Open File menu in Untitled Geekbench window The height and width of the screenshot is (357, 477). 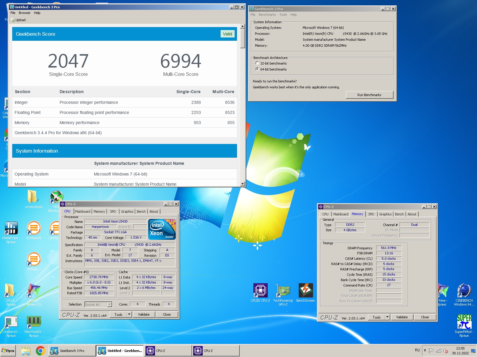pos(13,13)
